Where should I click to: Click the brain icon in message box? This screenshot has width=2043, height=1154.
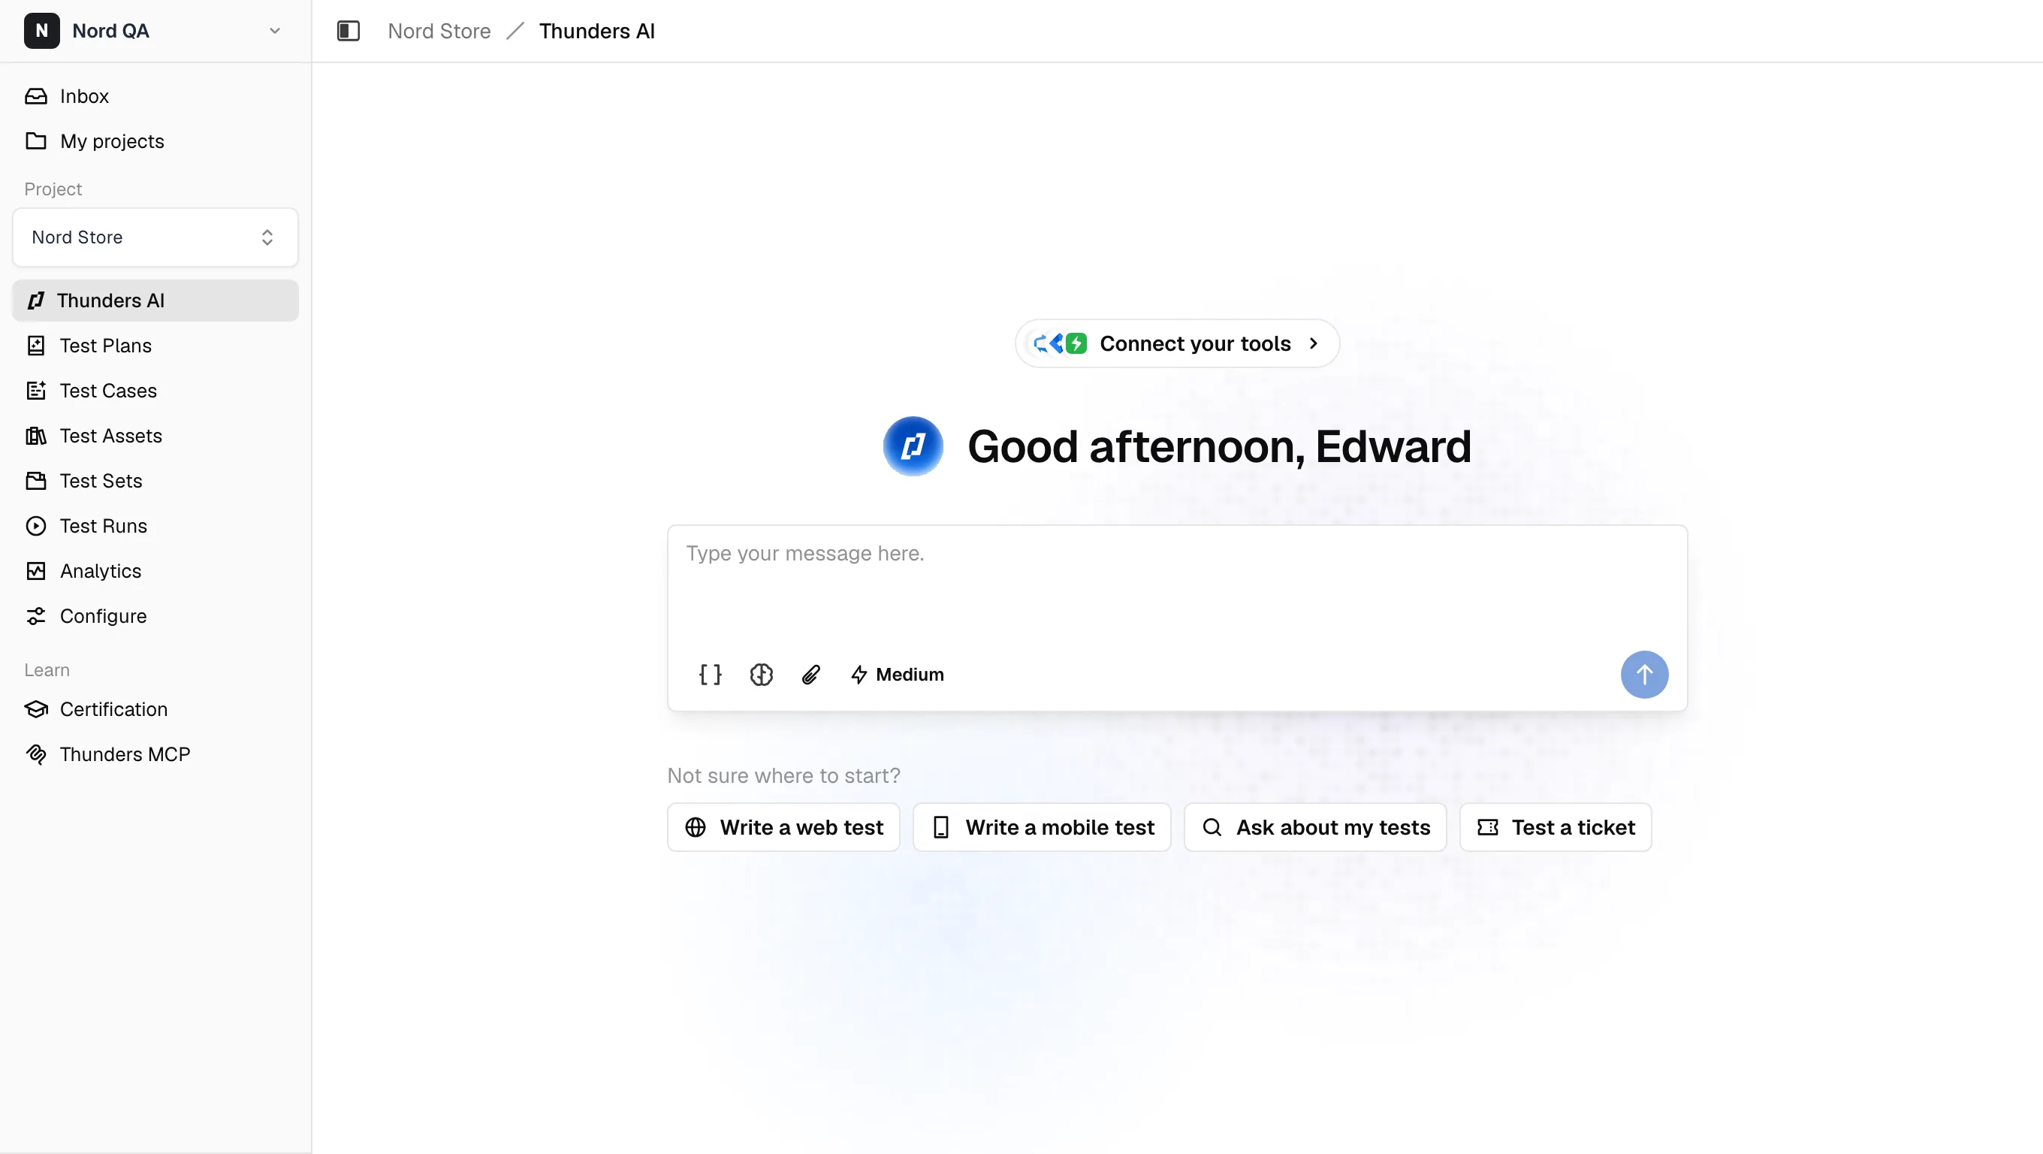762,675
